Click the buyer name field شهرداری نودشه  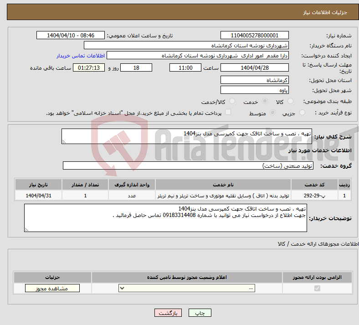click(186, 45)
